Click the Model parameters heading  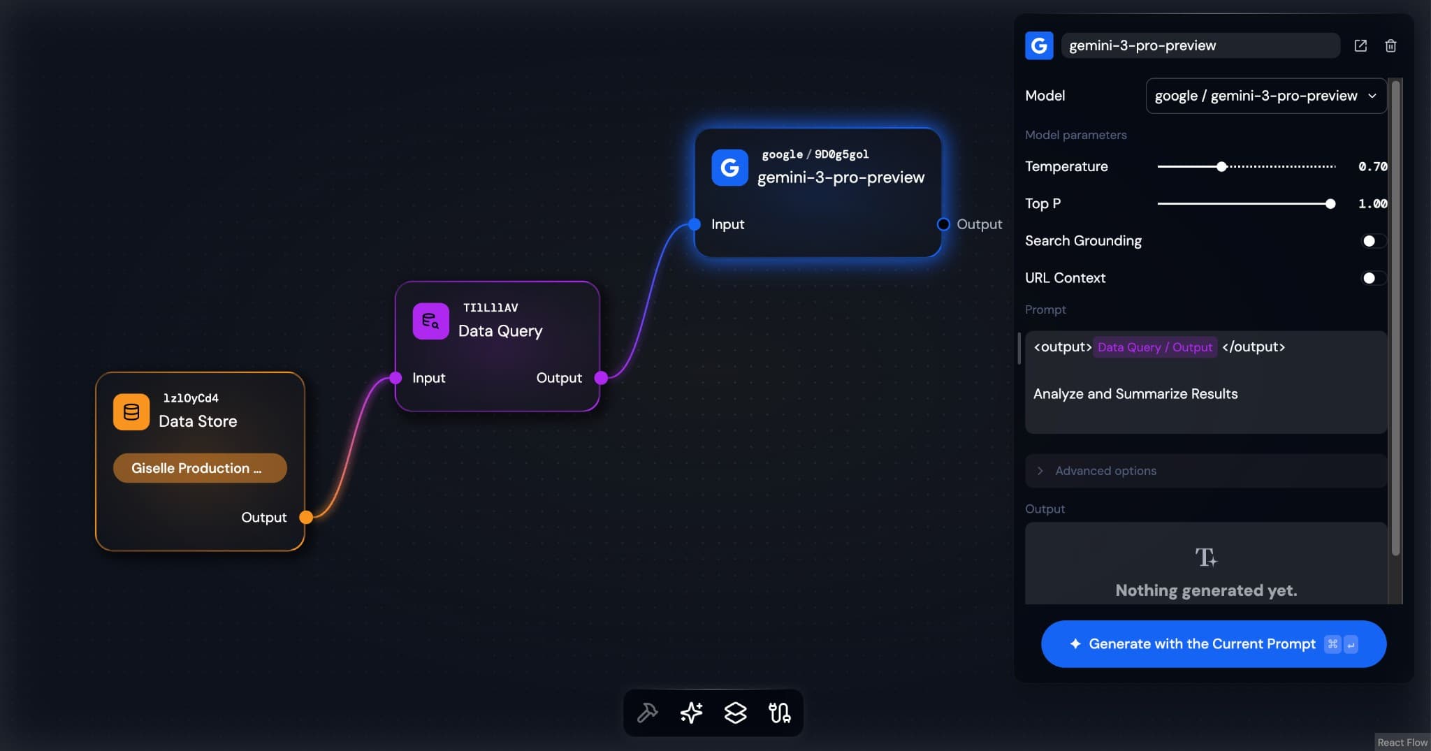(x=1075, y=135)
